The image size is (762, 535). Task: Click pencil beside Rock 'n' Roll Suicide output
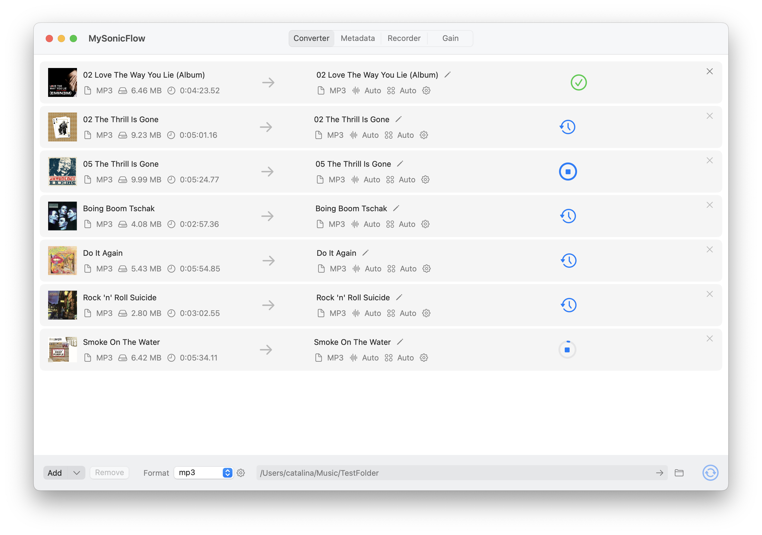pyautogui.click(x=399, y=297)
